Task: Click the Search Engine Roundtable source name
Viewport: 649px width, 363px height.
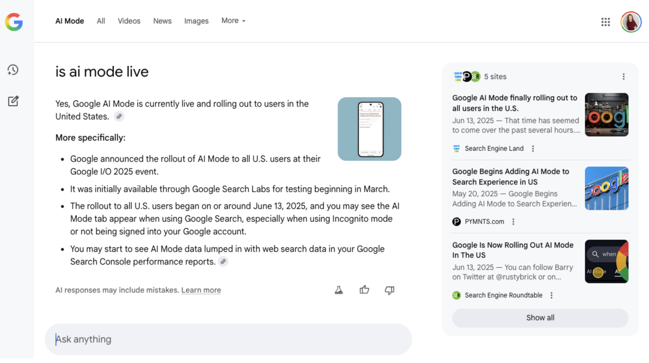Action: 504,295
